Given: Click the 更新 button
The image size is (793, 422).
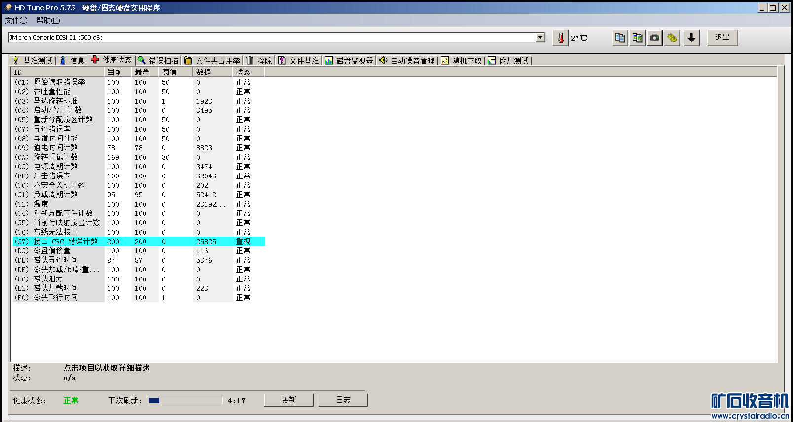Looking at the screenshot, I should pyautogui.click(x=289, y=400).
